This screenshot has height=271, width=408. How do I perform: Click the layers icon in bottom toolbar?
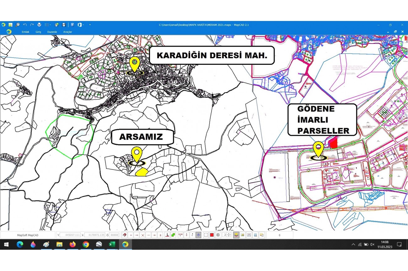tap(236, 235)
